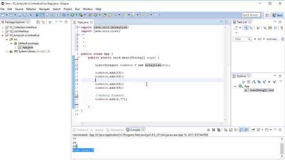Toggle Show Console on standard error change

pos(246,130)
